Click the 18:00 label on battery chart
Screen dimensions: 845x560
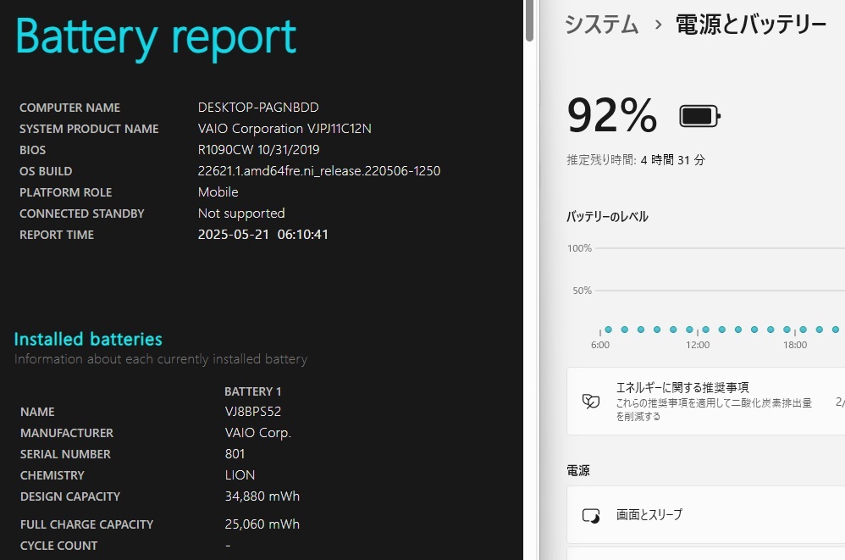click(x=795, y=345)
